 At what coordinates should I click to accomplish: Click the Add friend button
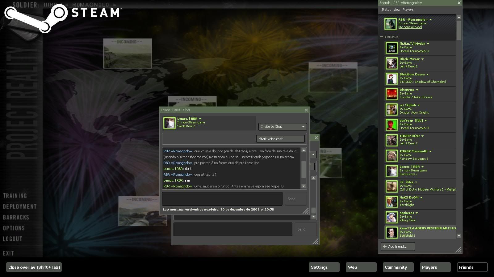(398, 247)
